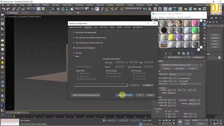The height and width of the screenshot is (126, 224).
Task: Click the Redo arrow in main toolbar
Action: (8, 9)
